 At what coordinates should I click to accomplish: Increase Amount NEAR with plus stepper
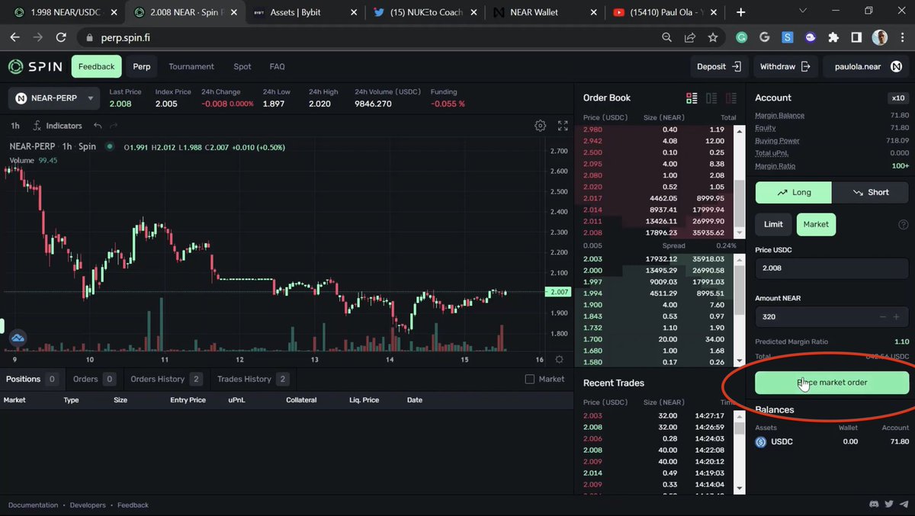[896, 317]
